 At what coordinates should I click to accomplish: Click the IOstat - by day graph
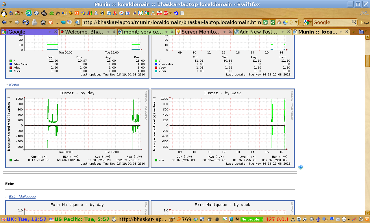(x=77, y=128)
